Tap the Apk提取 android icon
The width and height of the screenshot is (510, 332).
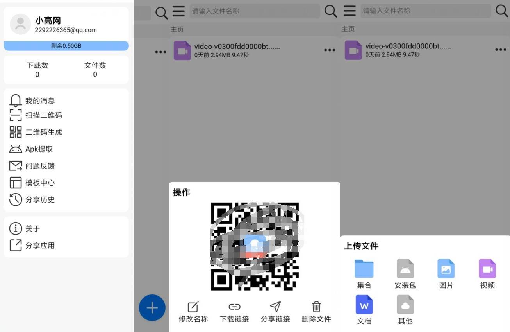pos(15,149)
